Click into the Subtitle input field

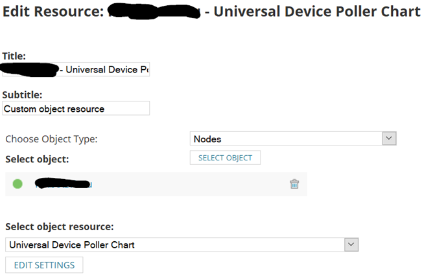[76, 109]
